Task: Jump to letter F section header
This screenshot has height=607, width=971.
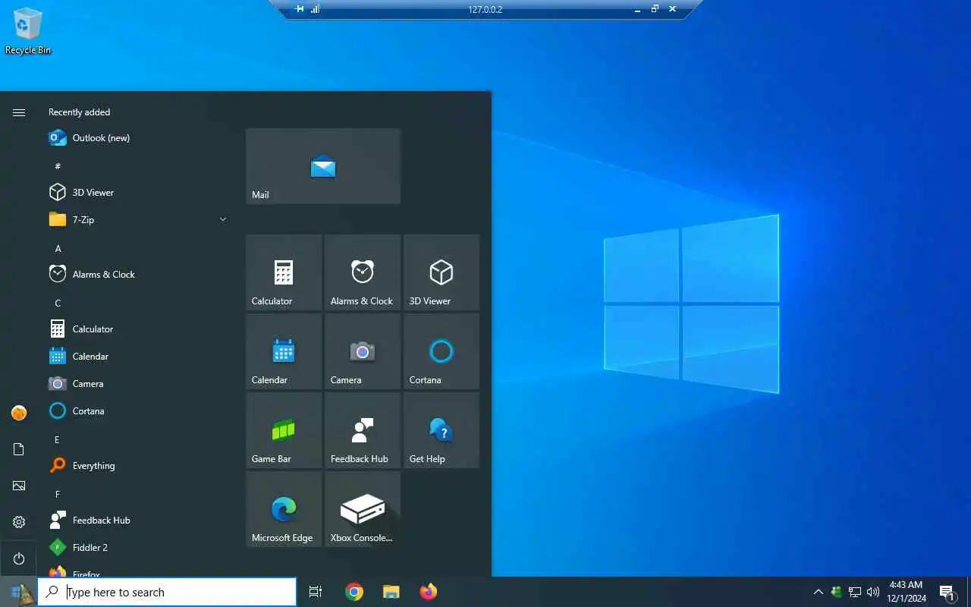Action: pyautogui.click(x=57, y=495)
